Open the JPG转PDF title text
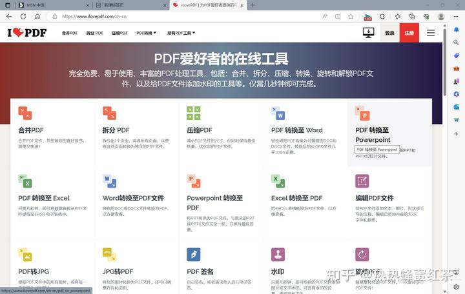 118,271
